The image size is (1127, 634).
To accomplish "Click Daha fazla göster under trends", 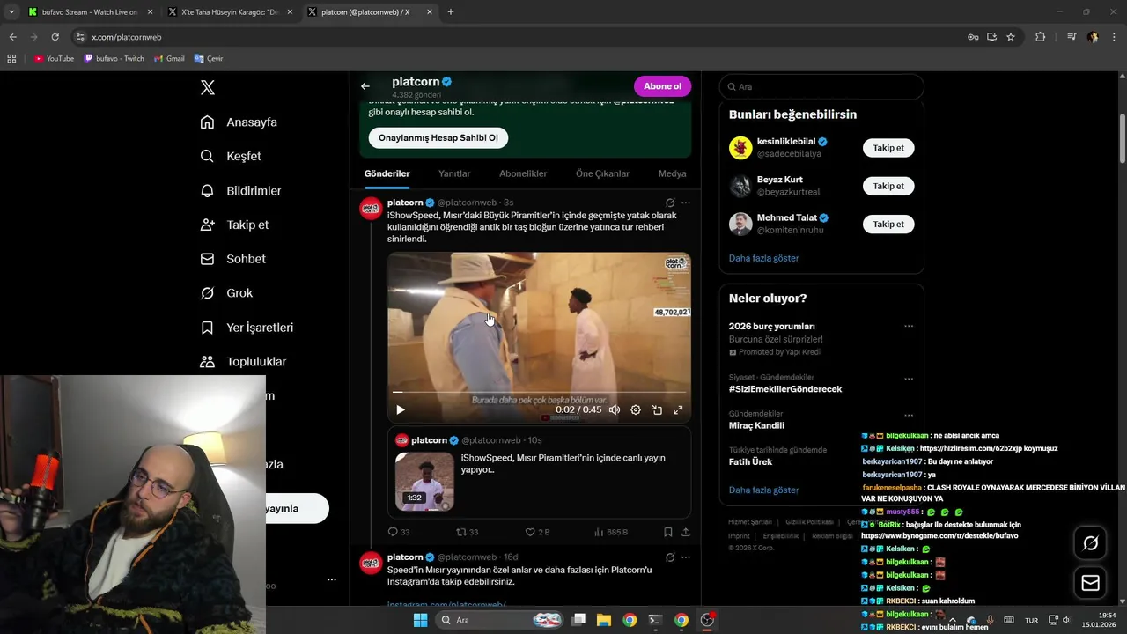I will point(763,490).
